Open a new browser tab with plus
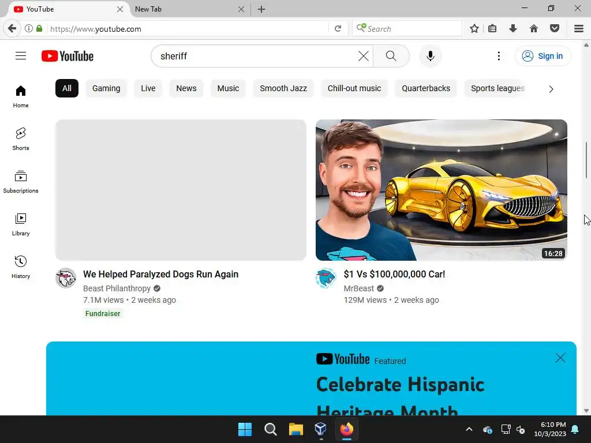Screen dimensions: 591x443 pos(261,9)
